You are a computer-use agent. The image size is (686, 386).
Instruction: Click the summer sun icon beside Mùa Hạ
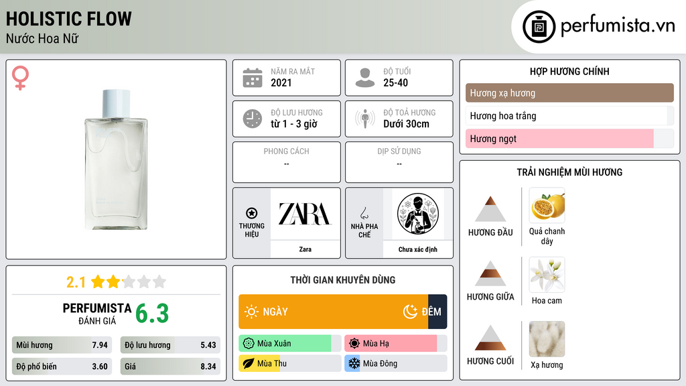click(354, 344)
